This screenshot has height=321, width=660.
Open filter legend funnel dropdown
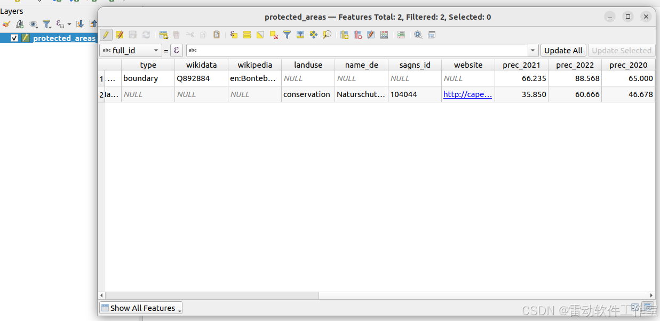click(47, 24)
